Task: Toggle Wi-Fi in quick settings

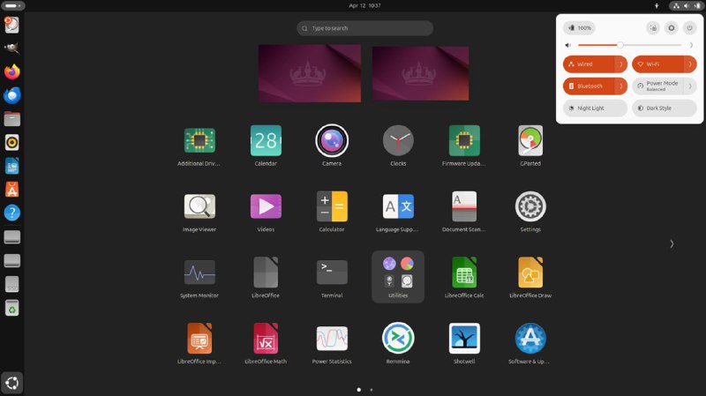Action: pos(657,64)
